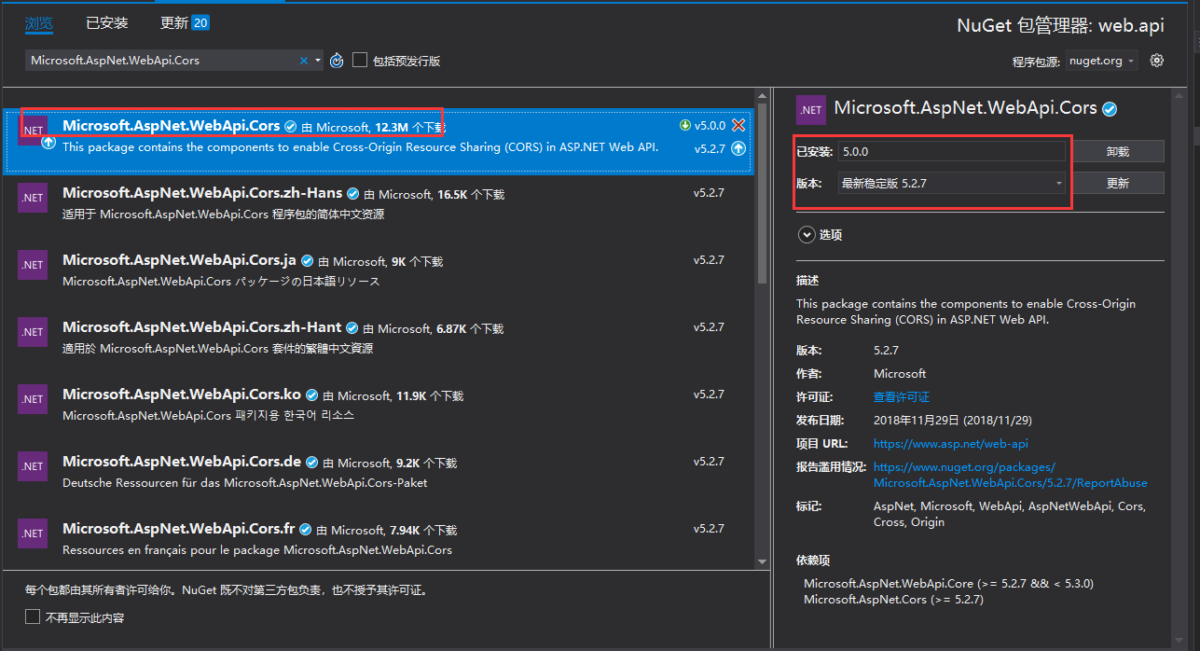Click verified badge on Microsoft.AspNet.WebApi.Cors.de row
The width and height of the screenshot is (1200, 651).
click(311, 463)
